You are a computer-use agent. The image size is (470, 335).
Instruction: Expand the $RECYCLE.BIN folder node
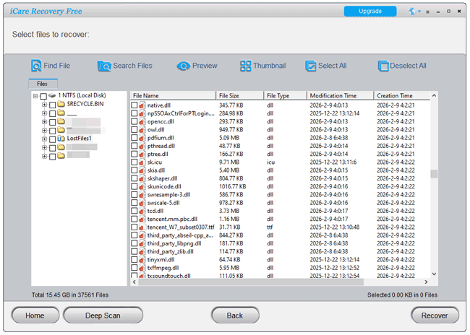[44, 105]
